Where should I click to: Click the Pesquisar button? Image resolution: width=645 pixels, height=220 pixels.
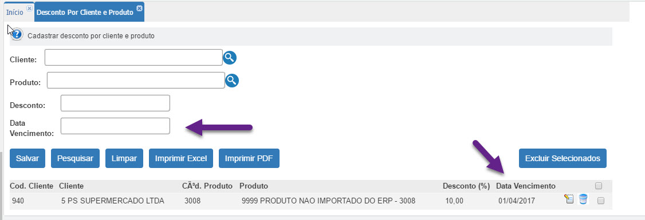(75, 158)
